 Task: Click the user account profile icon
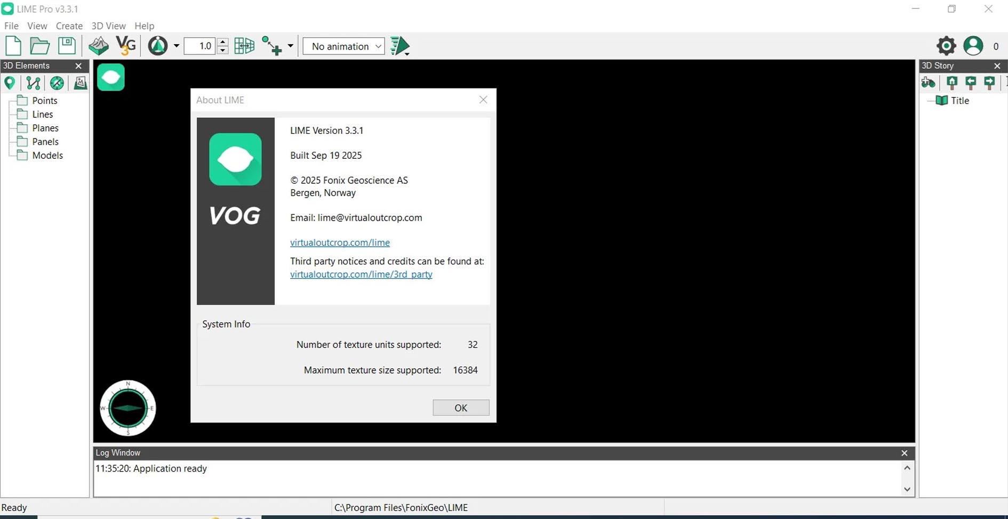973,46
